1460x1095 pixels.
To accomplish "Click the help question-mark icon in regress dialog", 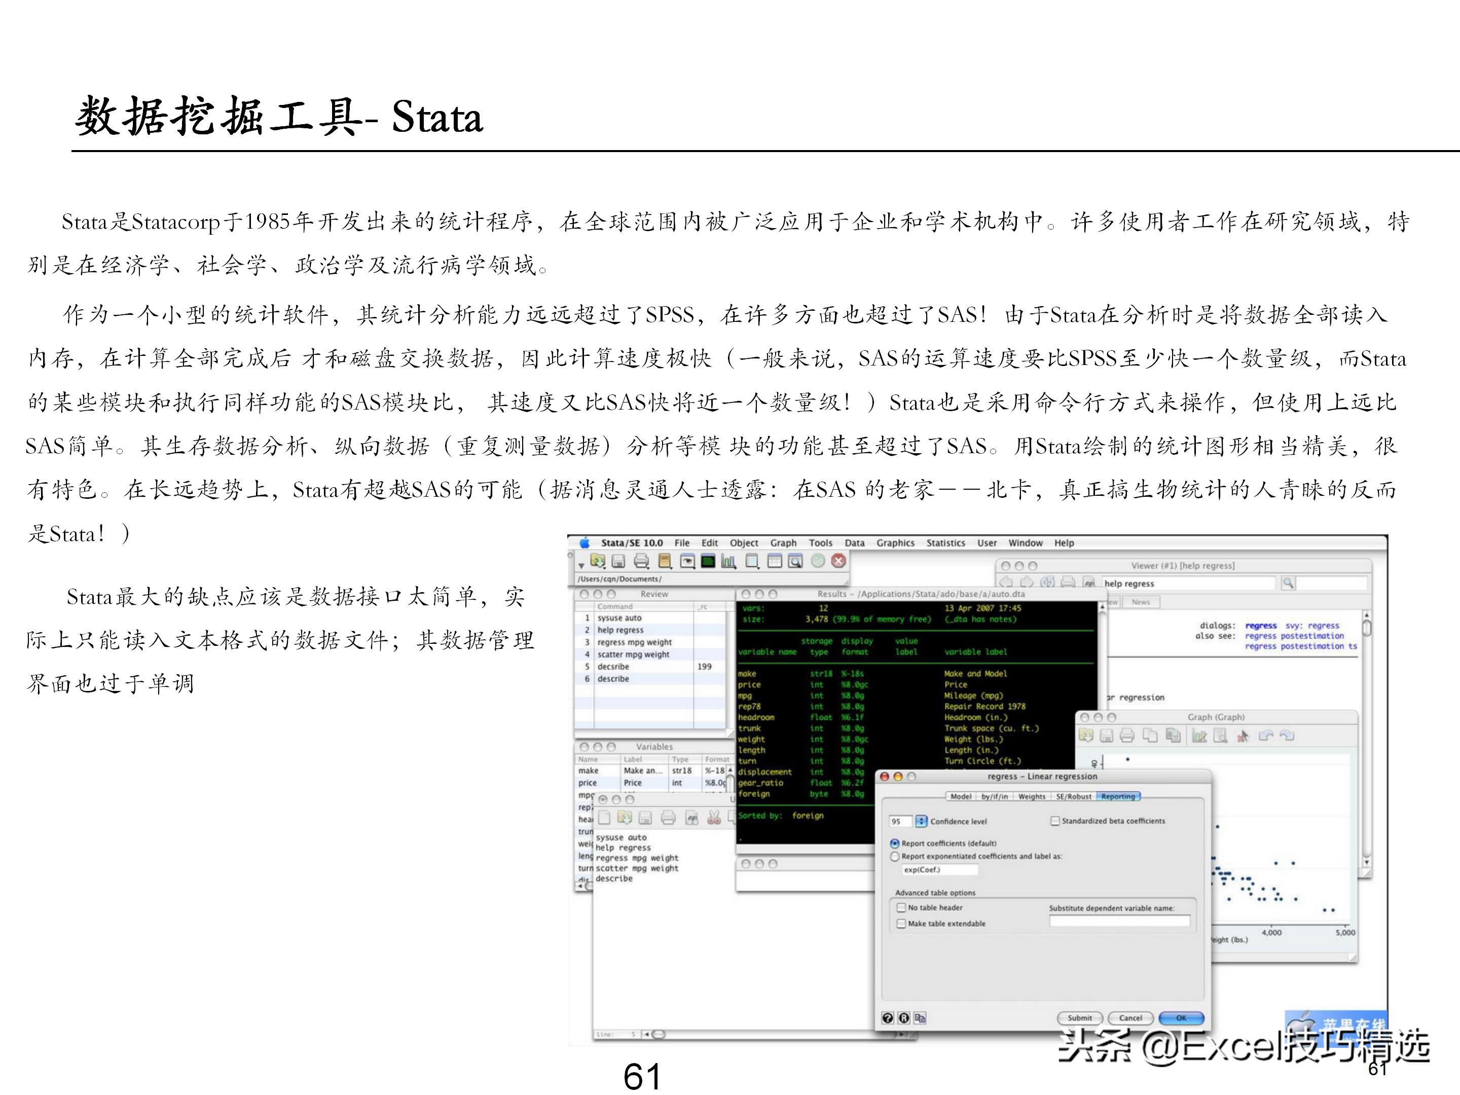I will 888,1018.
